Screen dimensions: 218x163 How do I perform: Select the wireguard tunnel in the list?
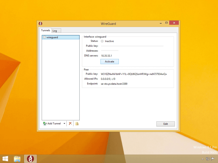point(60,37)
